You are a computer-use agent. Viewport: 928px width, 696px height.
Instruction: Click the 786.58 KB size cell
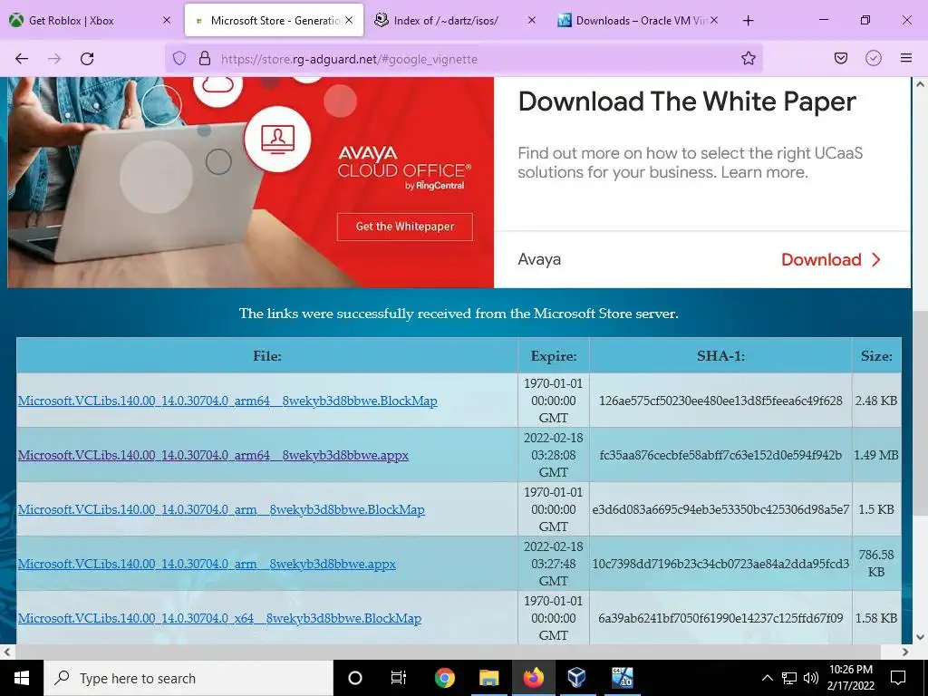point(876,564)
